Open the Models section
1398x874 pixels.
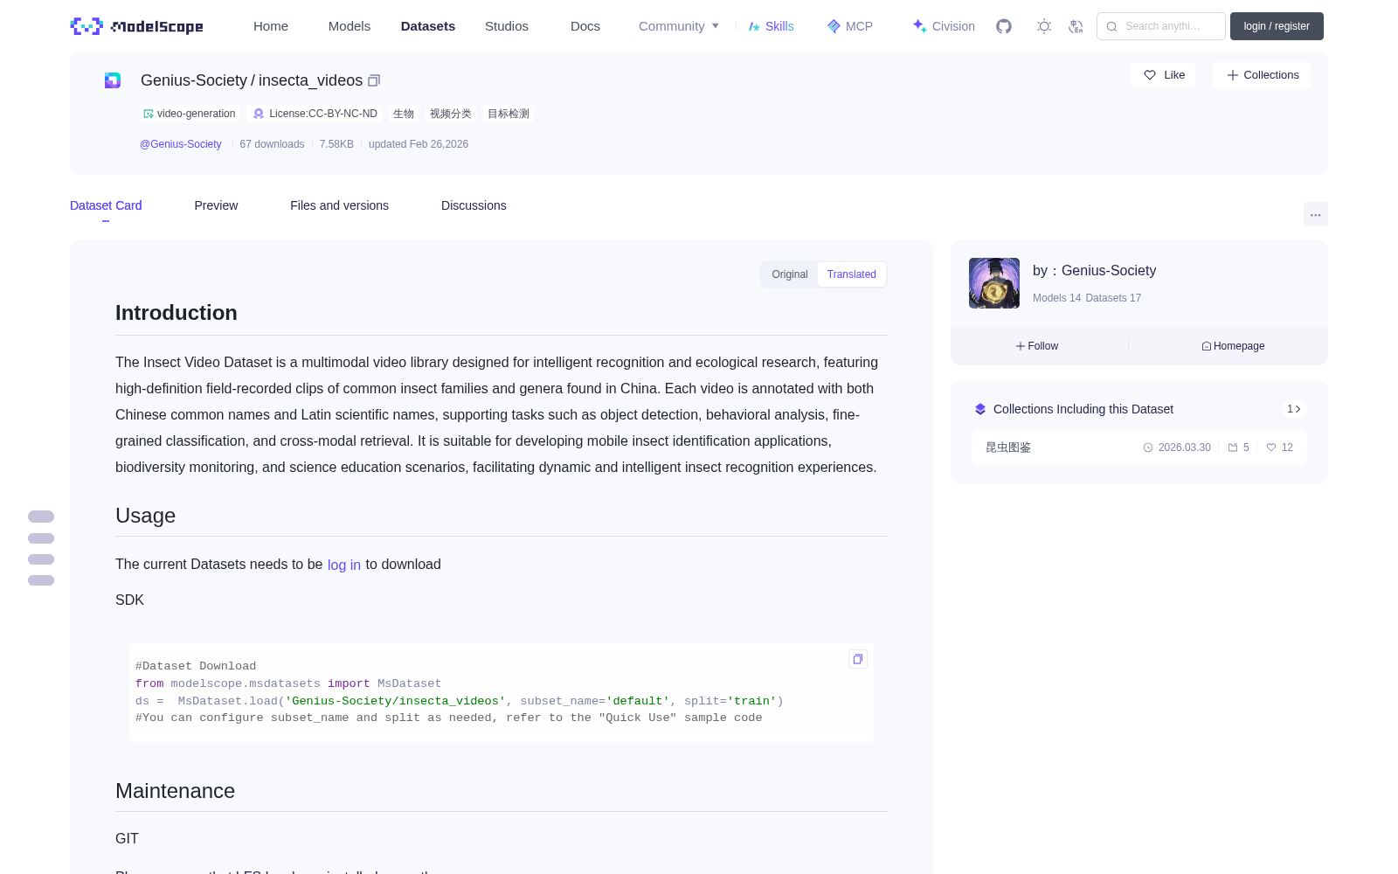point(349,26)
